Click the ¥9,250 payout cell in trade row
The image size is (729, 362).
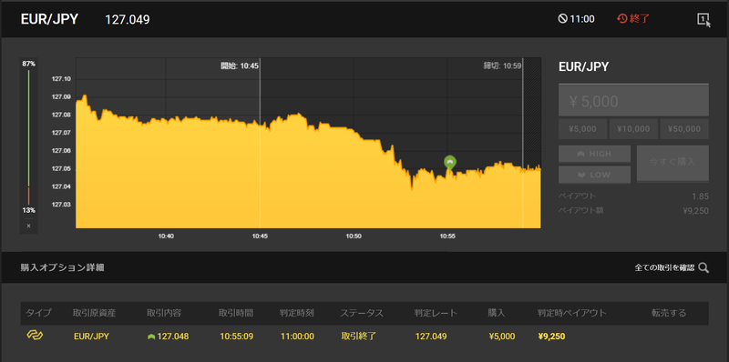551,337
